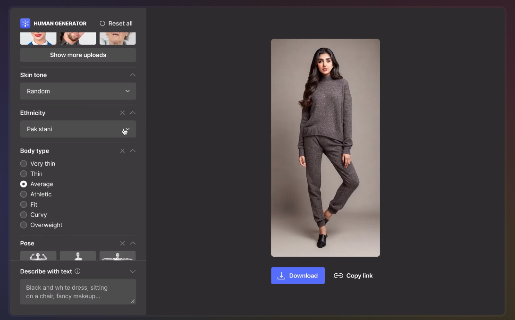The width and height of the screenshot is (515, 320).
Task: Select the Very thin body type
Action: click(x=24, y=164)
